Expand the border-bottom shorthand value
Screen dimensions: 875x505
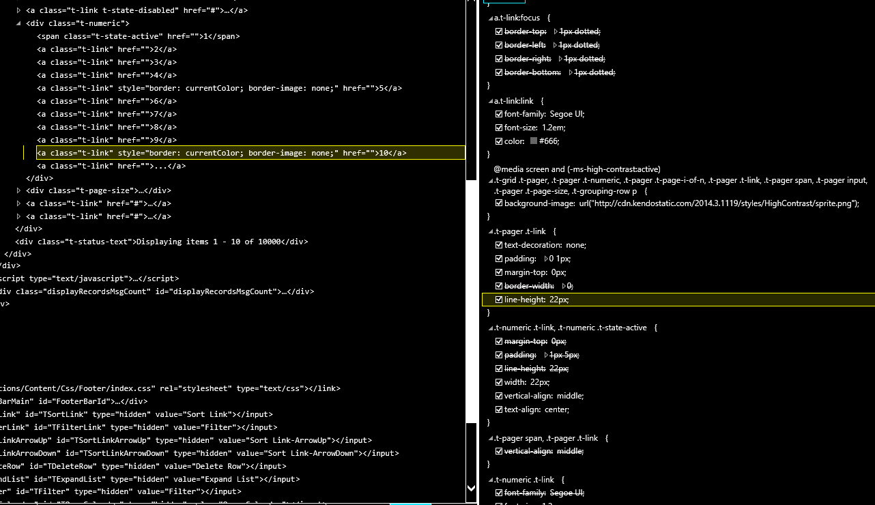click(571, 72)
